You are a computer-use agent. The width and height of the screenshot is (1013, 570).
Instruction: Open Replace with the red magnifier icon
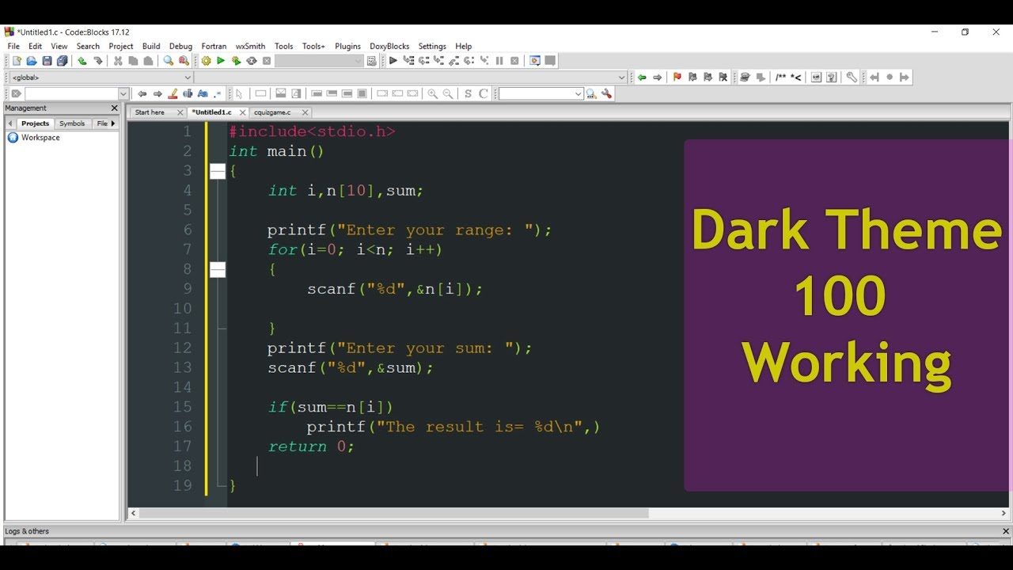tap(184, 61)
